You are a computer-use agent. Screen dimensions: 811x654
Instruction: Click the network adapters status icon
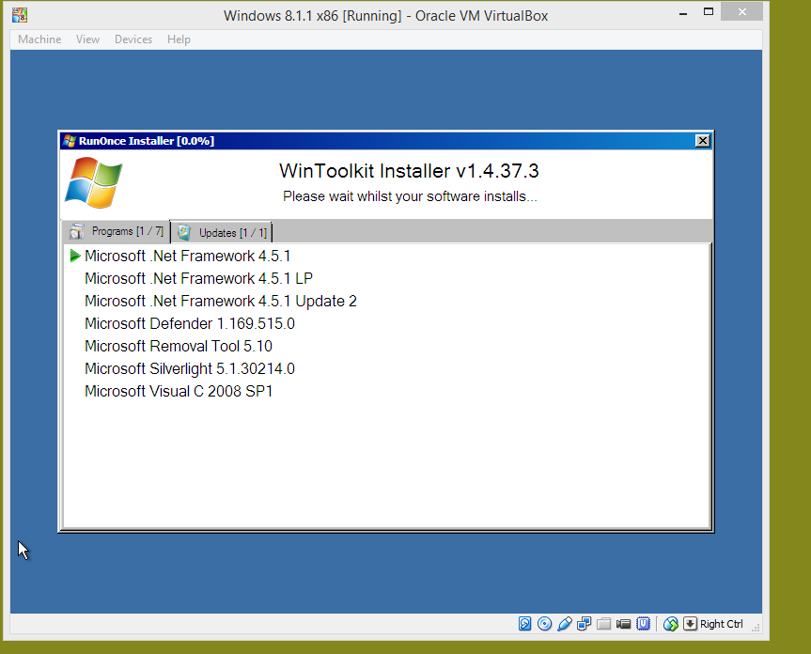(x=584, y=624)
